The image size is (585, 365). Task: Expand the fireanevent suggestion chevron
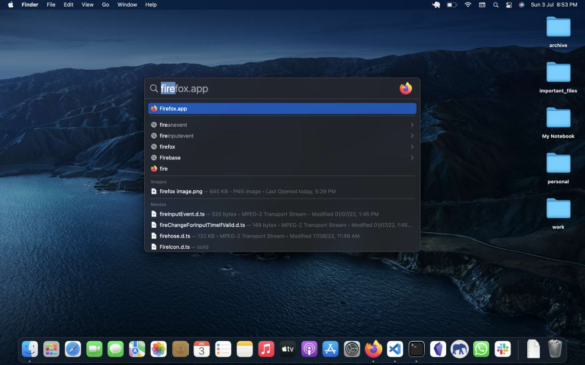pyautogui.click(x=412, y=125)
